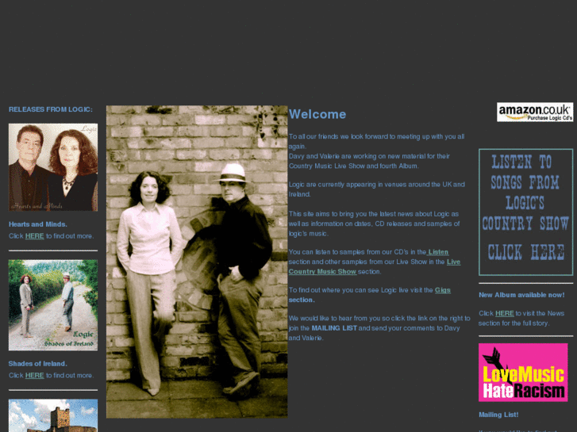Click the MAILING LIST bold text
577x432 pixels.
pyautogui.click(x=334, y=328)
